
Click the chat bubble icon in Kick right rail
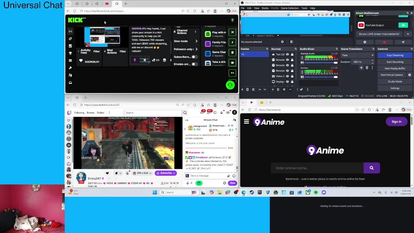tap(232, 62)
